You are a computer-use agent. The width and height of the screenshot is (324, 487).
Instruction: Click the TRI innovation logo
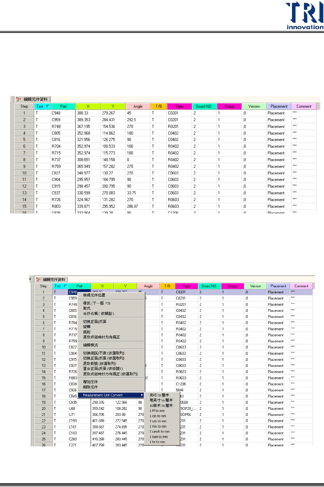point(305,15)
